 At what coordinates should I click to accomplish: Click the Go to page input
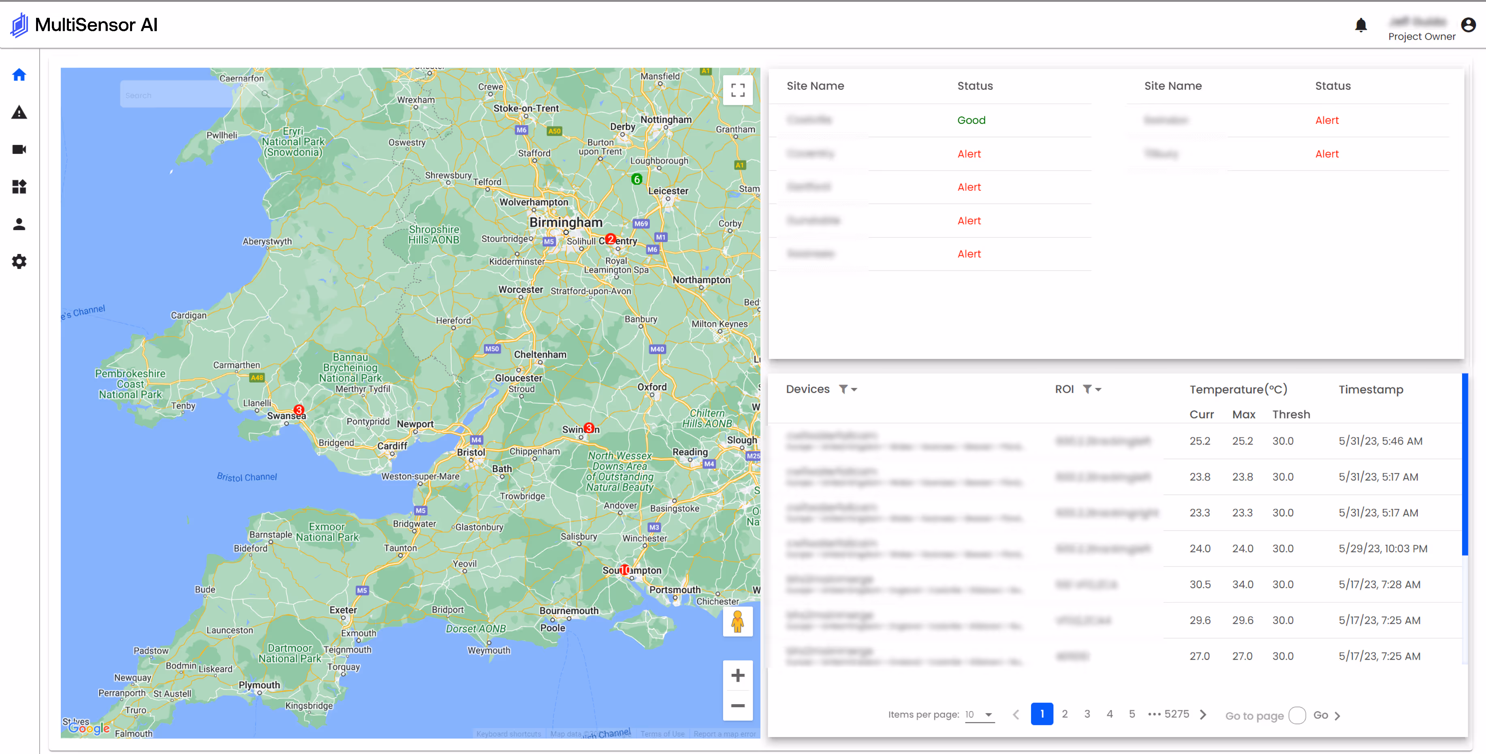pos(1297,716)
